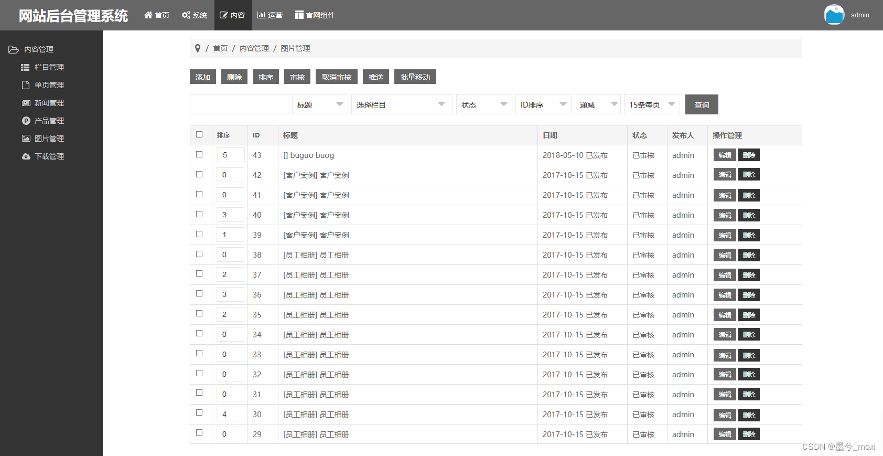Click 网站后台管理系统 site title
The height and width of the screenshot is (456, 883).
[73, 16]
